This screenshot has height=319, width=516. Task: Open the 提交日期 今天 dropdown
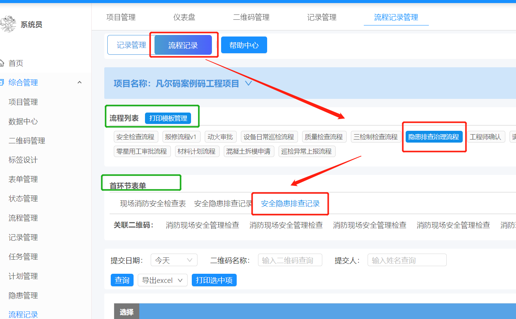(174, 260)
